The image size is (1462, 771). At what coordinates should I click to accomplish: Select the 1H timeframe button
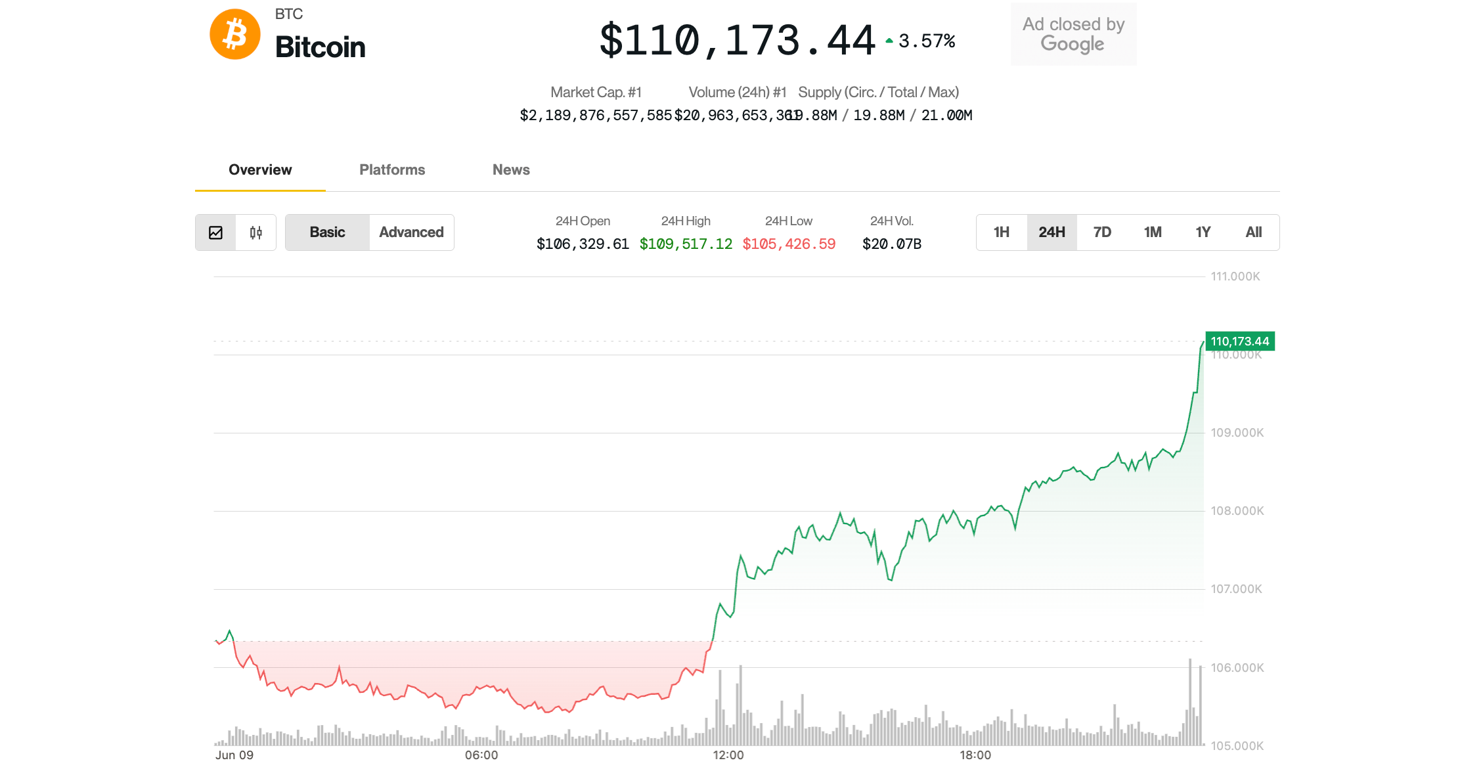tap(1001, 232)
